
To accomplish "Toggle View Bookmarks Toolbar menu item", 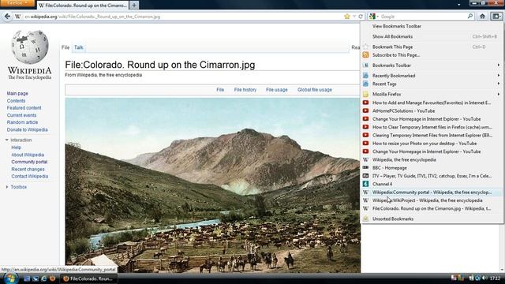I will click(x=432, y=26).
